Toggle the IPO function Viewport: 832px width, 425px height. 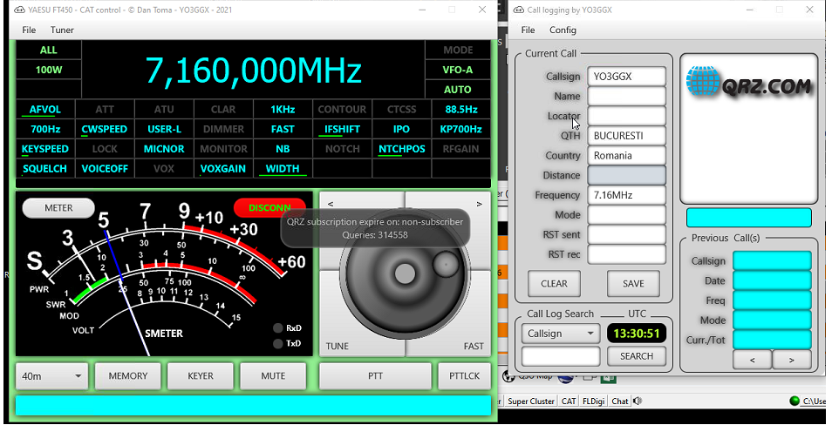[x=402, y=129]
